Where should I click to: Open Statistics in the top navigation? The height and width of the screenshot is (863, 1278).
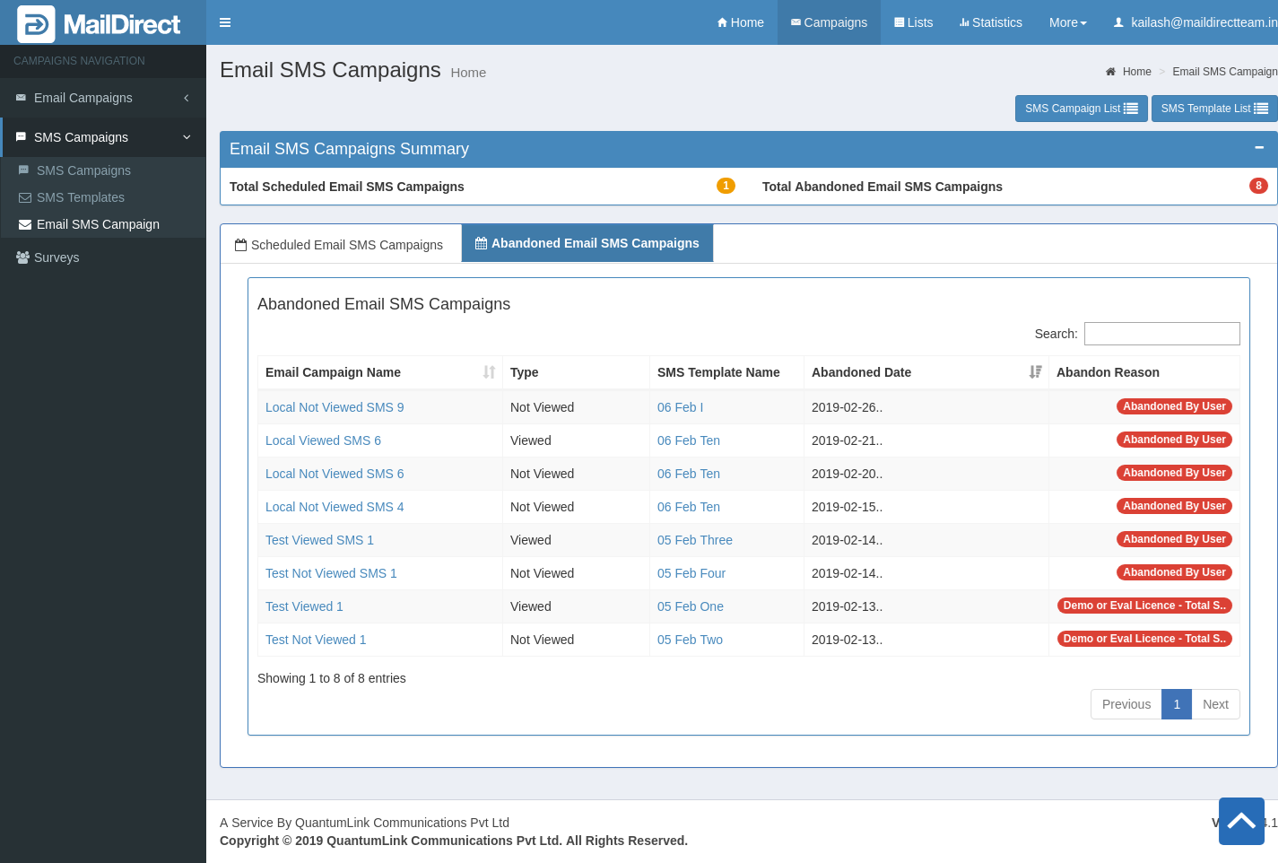pos(990,22)
